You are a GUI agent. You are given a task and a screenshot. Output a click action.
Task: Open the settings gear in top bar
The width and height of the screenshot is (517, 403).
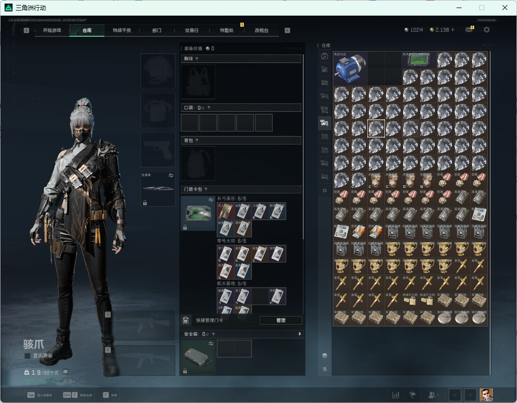coord(486,30)
